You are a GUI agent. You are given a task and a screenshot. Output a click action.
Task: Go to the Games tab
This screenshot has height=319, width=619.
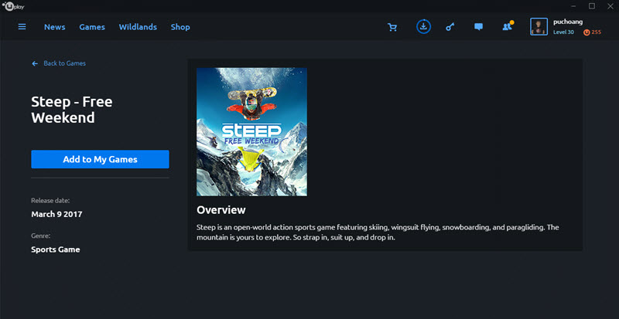click(92, 27)
